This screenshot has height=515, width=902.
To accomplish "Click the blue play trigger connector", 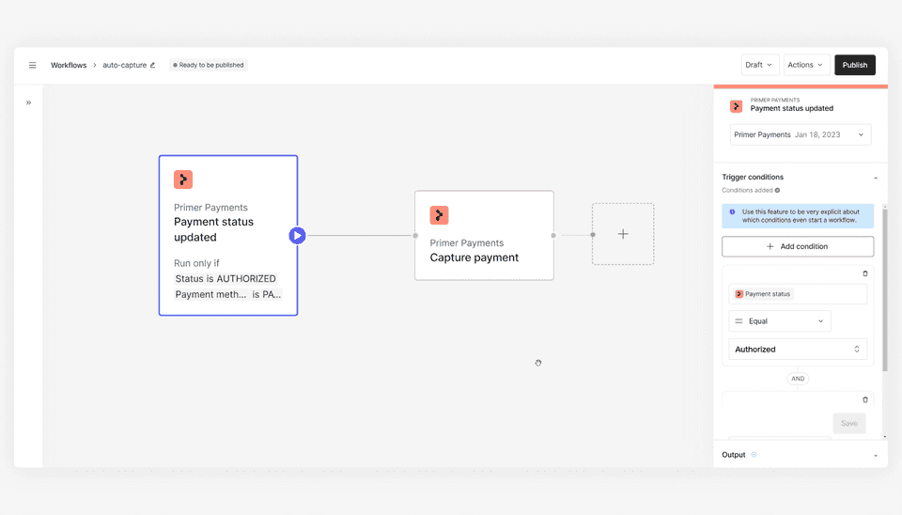I will 297,235.
